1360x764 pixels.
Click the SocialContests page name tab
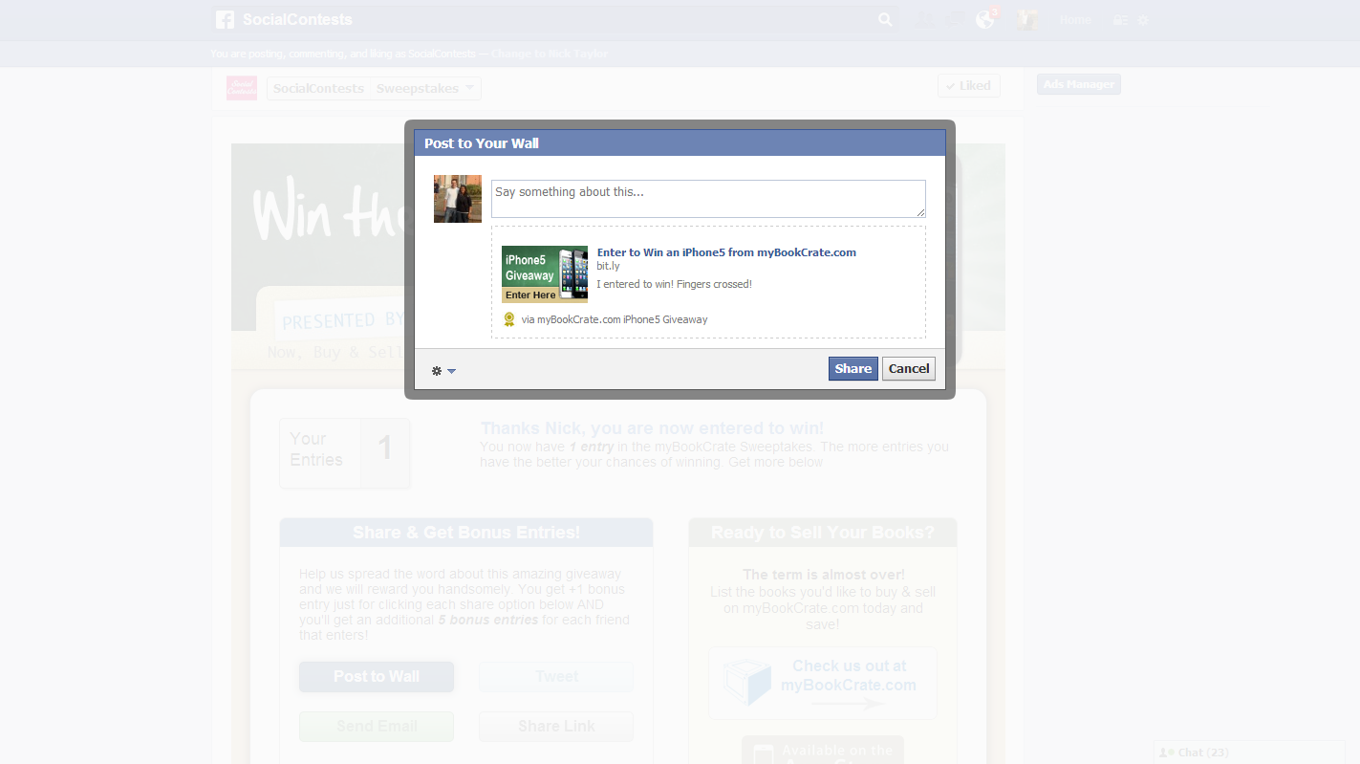pos(318,88)
